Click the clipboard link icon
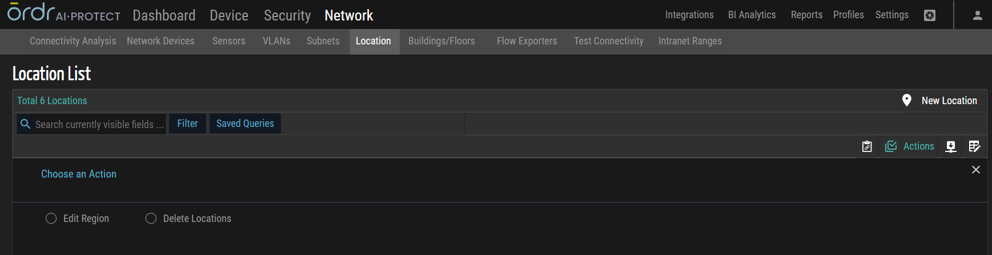 (867, 146)
